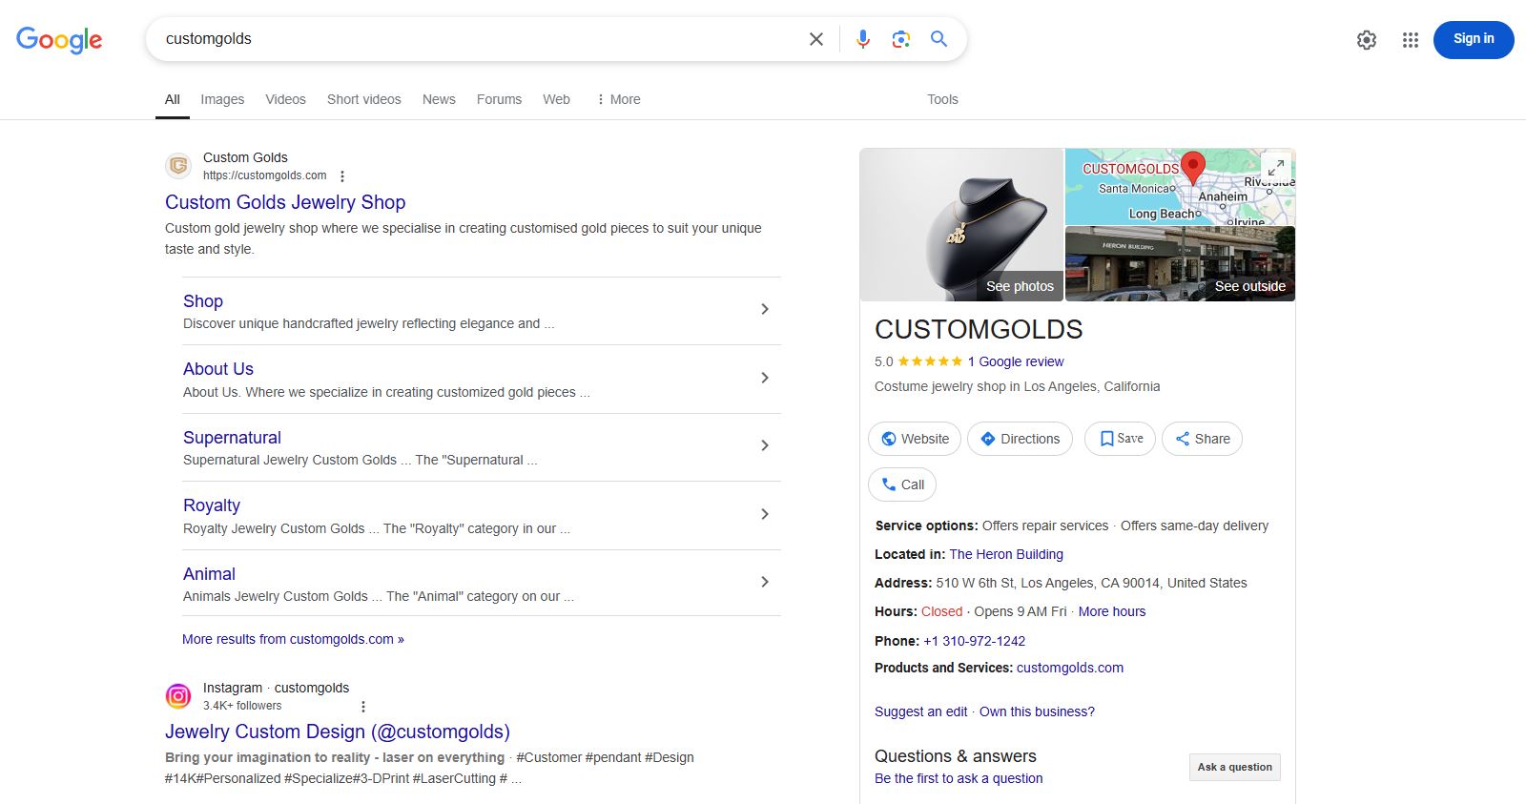Viewport: 1526px width, 804px height.
Task: Click Own this business link
Action: pos(1037,711)
